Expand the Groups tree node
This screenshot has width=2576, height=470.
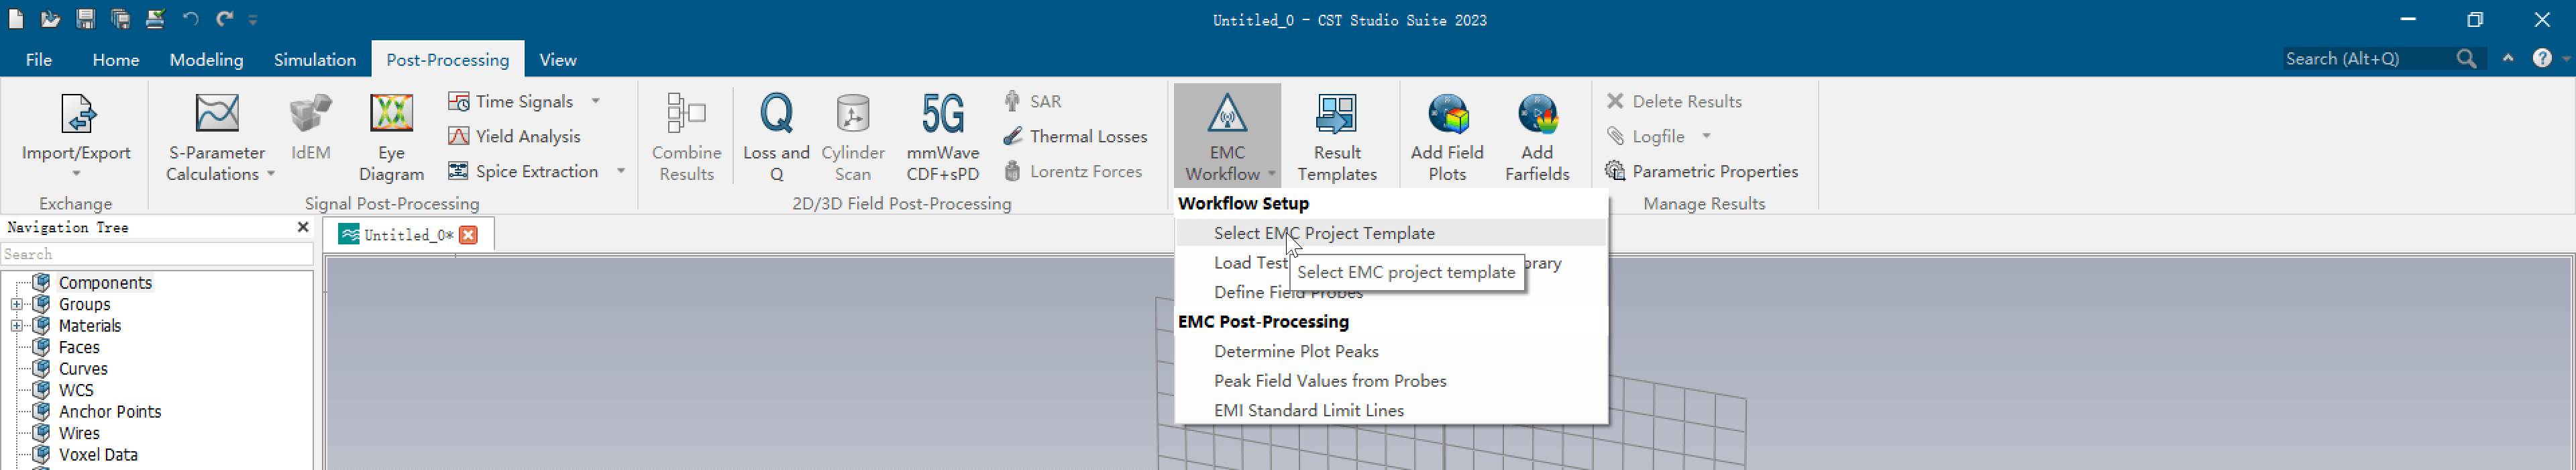click(x=17, y=305)
